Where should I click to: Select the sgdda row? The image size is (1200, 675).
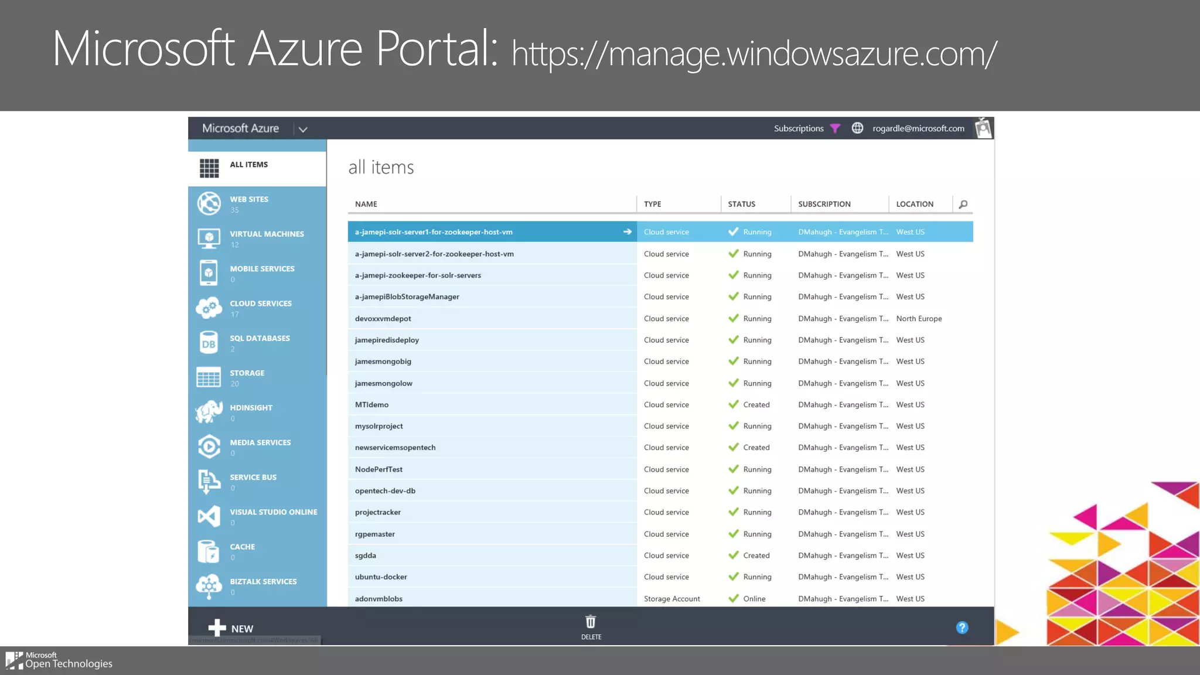(660, 555)
